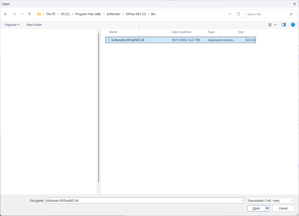Viewport: 299px width, 216px height.
Task: Click the Open button
Action: pos(256,208)
